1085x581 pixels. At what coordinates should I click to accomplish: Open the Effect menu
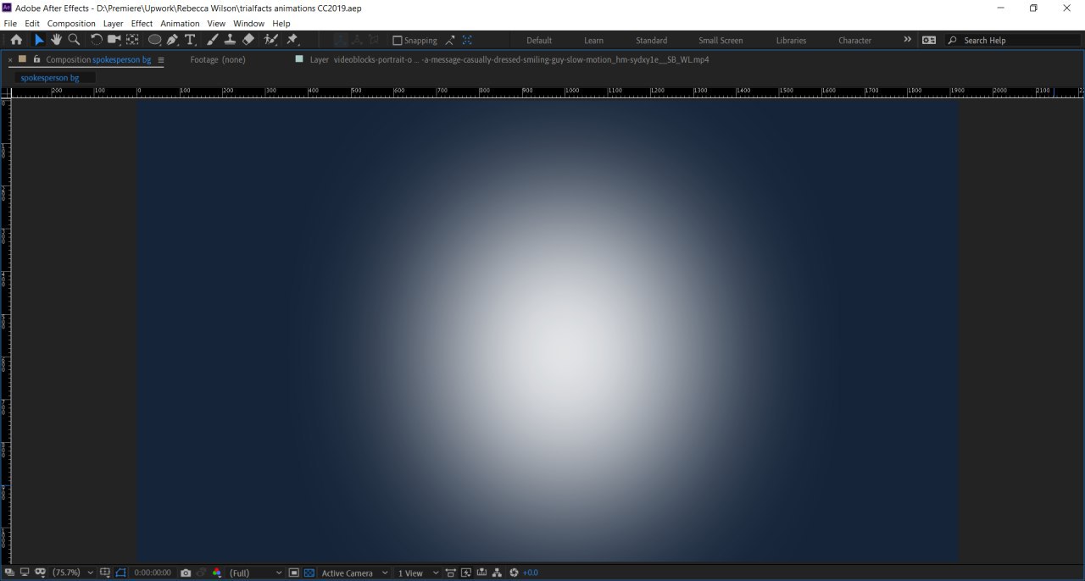[x=142, y=24]
